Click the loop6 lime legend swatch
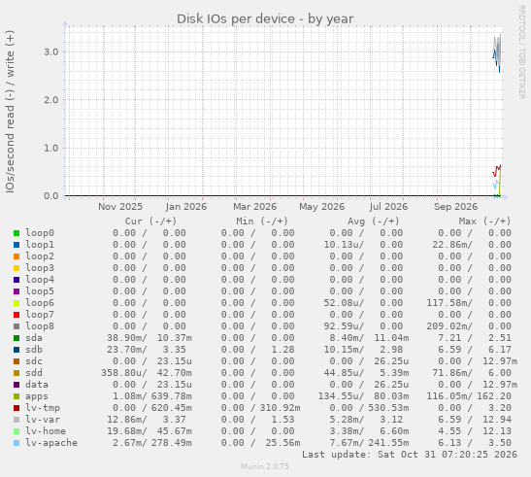The height and width of the screenshot is (477, 531). [17, 303]
